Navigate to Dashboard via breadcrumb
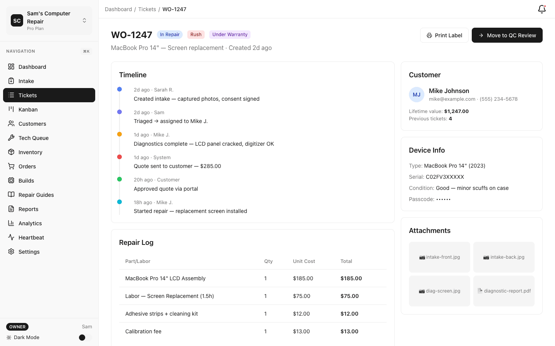Image resolution: width=555 pixels, height=346 pixels. (118, 9)
